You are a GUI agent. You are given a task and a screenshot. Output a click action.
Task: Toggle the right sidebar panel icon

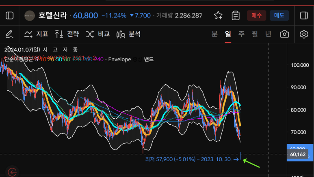tap(304, 15)
